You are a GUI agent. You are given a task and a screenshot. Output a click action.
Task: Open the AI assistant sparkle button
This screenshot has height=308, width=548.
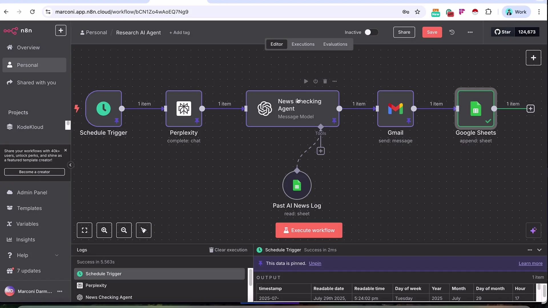(533, 230)
